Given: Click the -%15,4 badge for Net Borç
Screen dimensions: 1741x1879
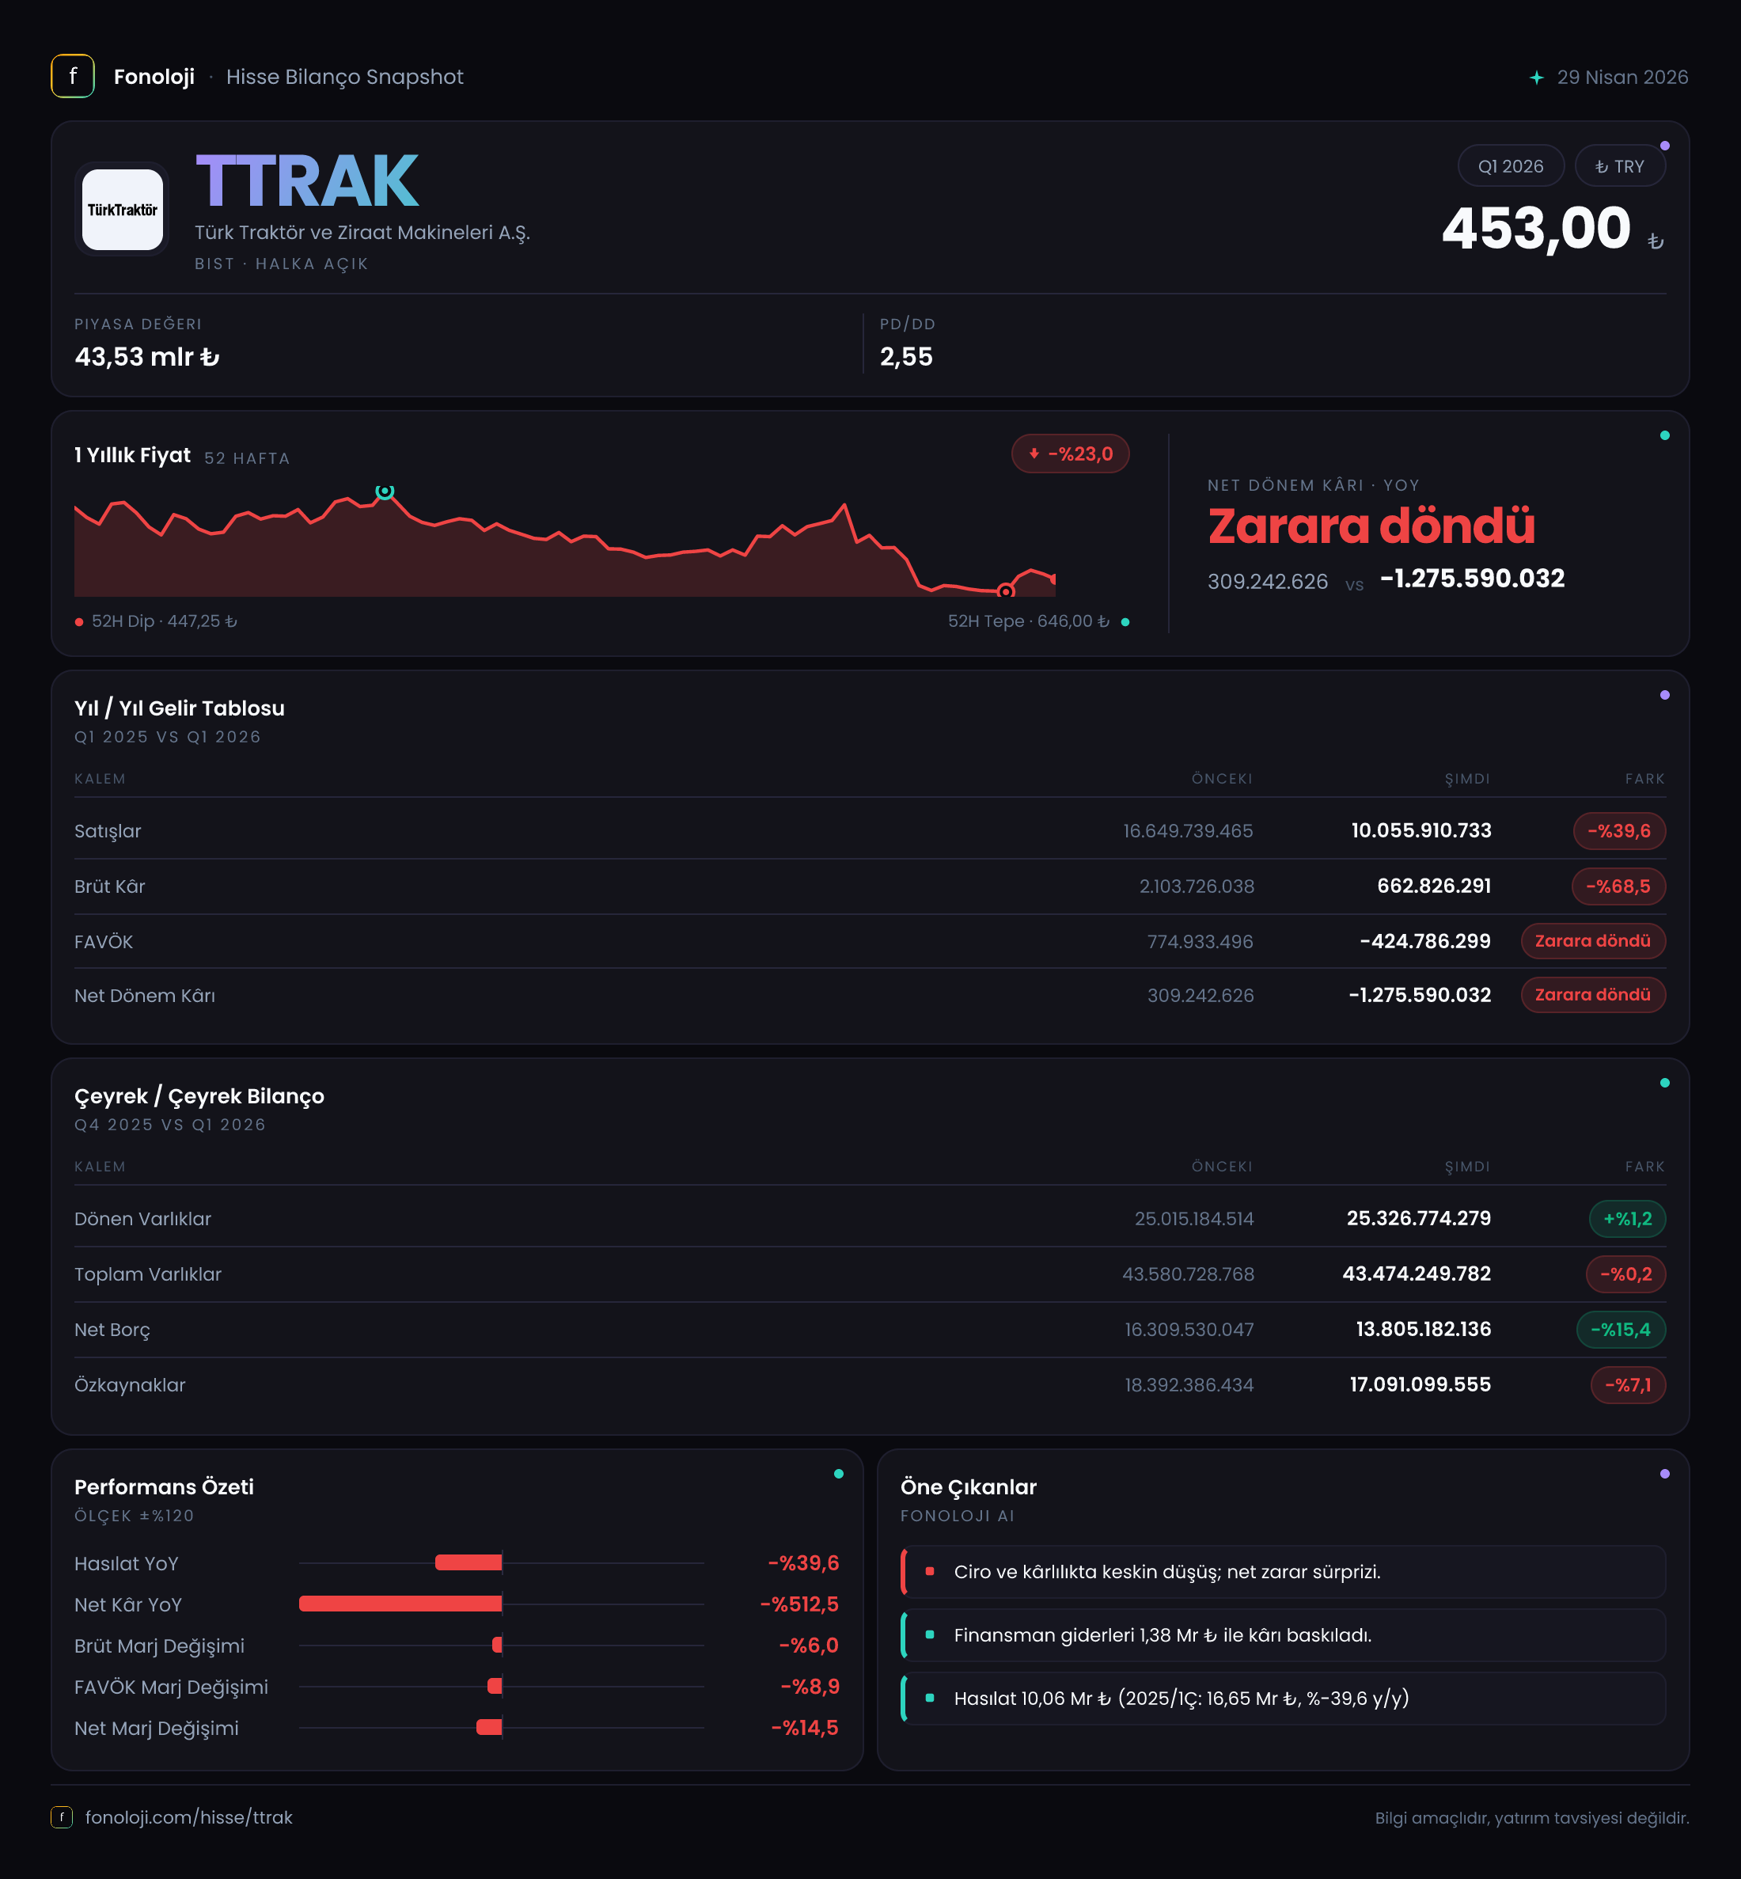Looking at the screenshot, I should (x=1621, y=1330).
